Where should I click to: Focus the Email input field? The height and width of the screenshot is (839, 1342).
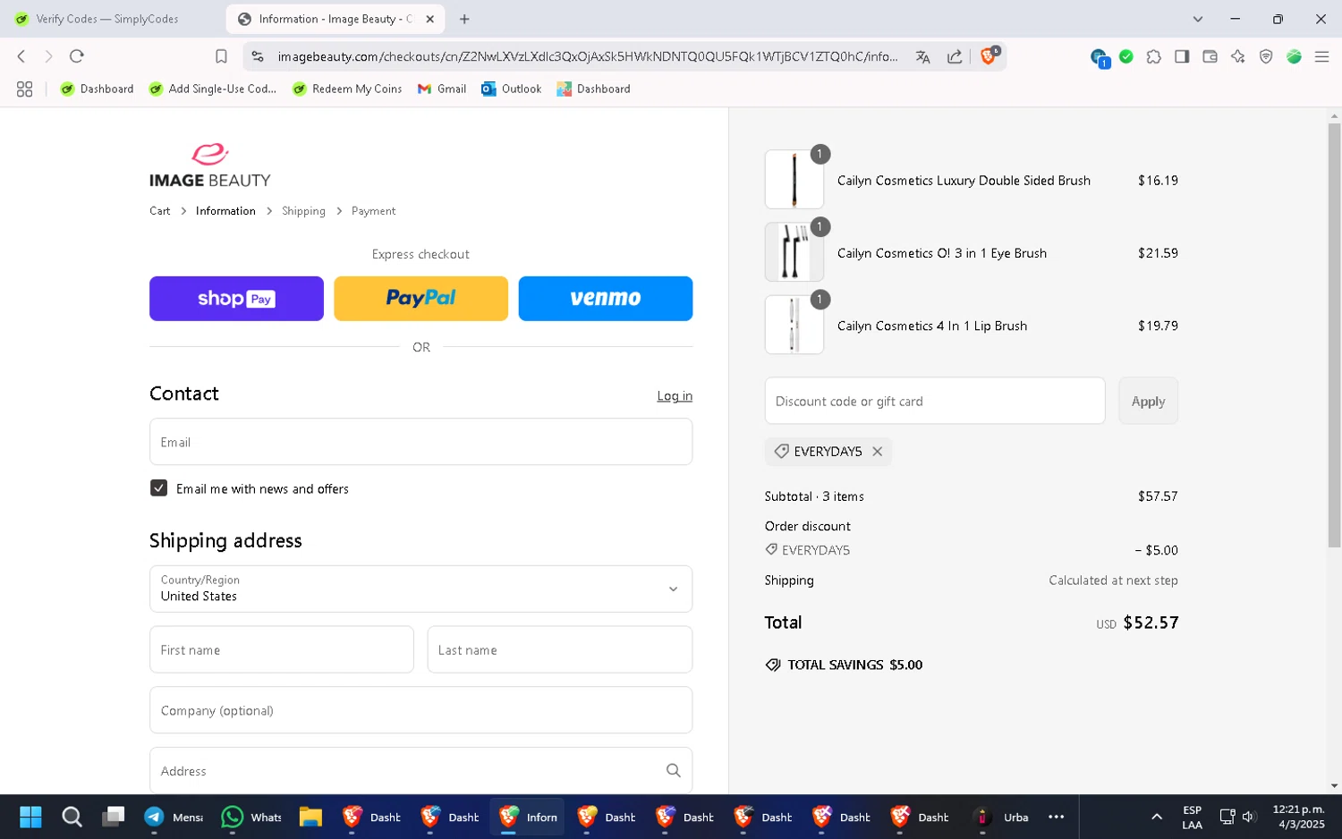pos(420,442)
